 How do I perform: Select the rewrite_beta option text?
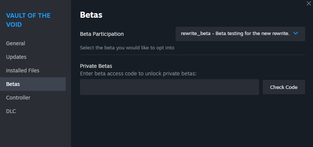tap(196, 34)
